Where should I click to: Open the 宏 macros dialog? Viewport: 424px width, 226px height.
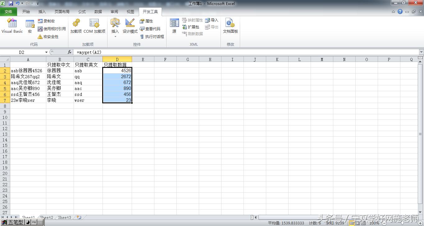point(30,26)
